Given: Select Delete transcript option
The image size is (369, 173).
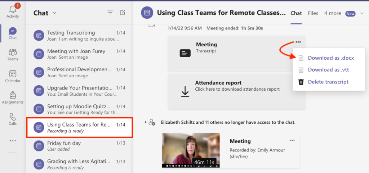Looking at the screenshot, I should click(328, 82).
